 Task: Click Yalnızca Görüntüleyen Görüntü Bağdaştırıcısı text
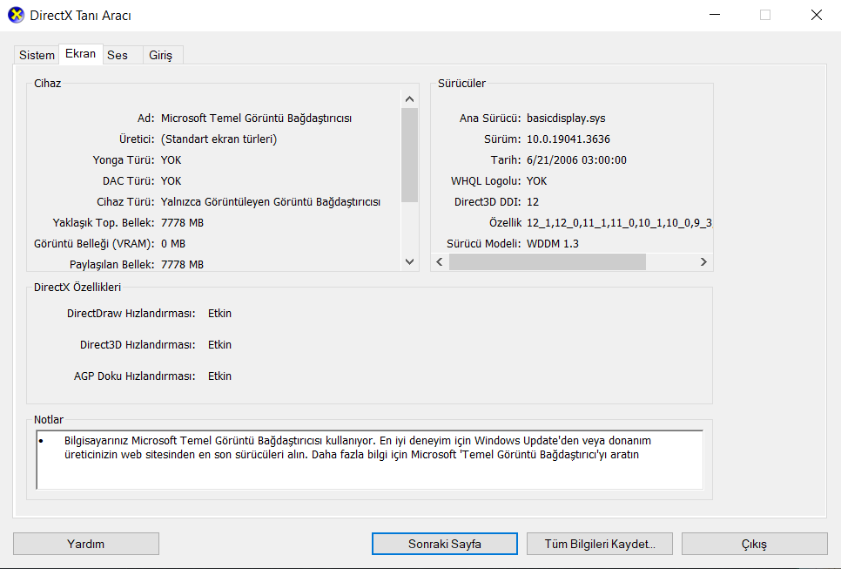271,202
